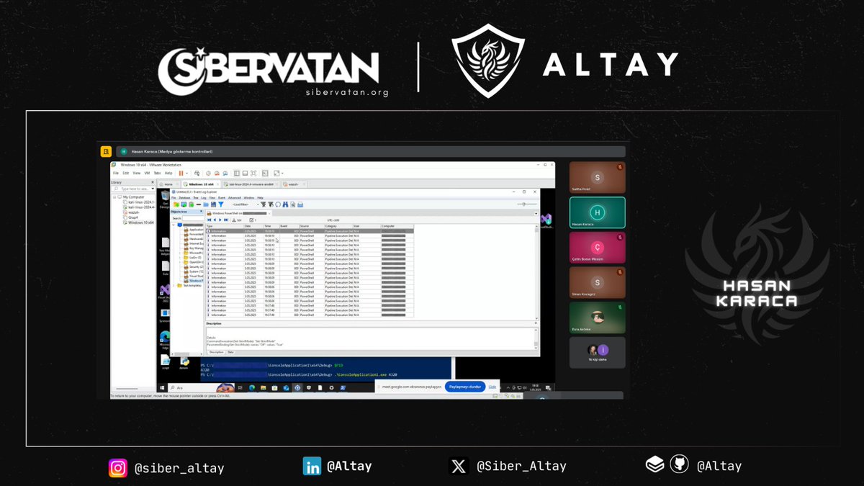Click the VMware pause VM button
This screenshot has width=864, height=486.
[181, 174]
